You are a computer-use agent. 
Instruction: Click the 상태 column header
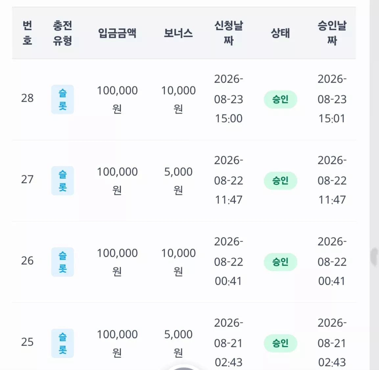(280, 33)
